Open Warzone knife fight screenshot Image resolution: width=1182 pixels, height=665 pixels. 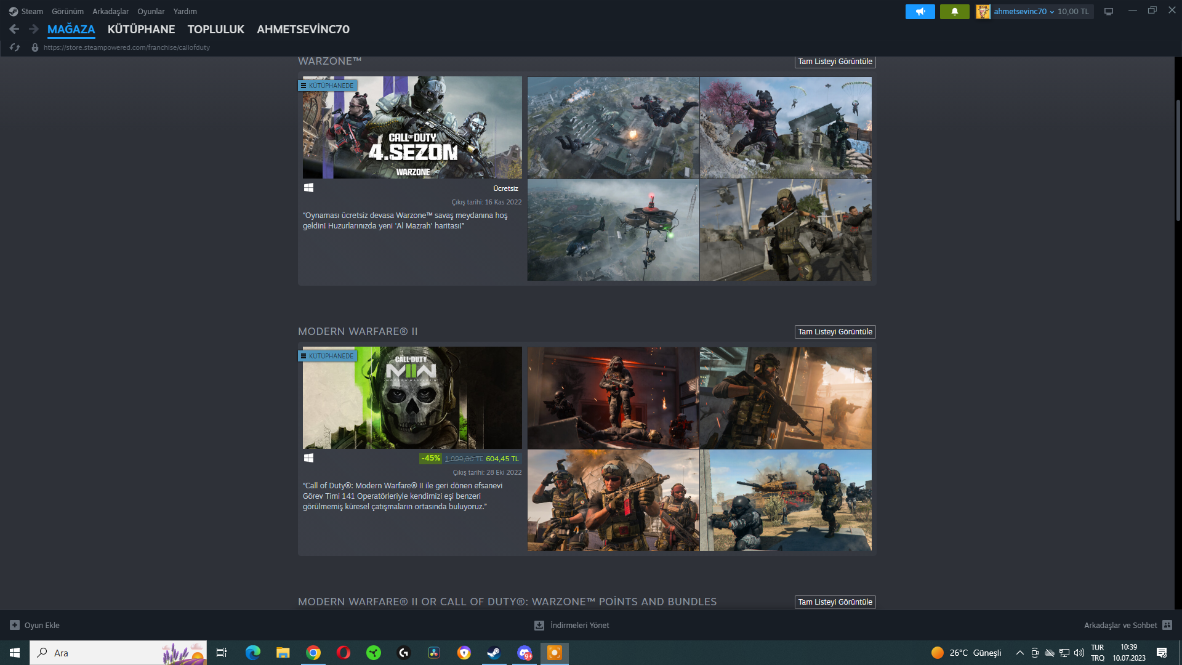click(x=786, y=230)
